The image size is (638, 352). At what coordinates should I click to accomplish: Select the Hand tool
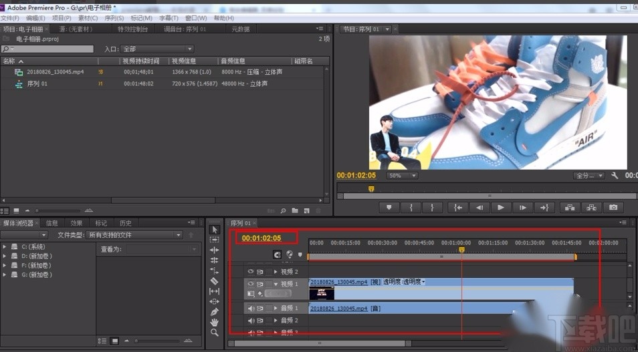(215, 323)
